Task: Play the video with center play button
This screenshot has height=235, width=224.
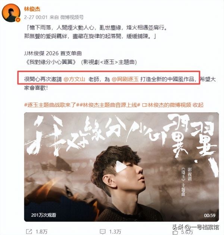Action: tap(121, 166)
